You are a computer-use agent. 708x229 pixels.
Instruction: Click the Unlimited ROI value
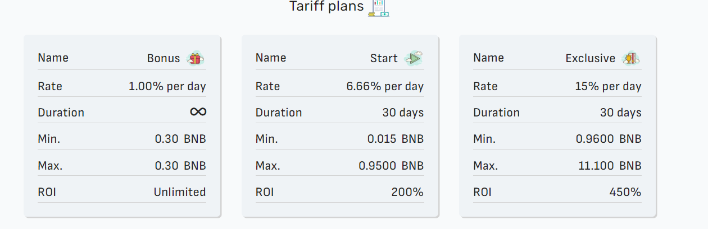pos(180,192)
